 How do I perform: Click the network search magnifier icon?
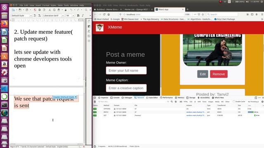click(172, 102)
